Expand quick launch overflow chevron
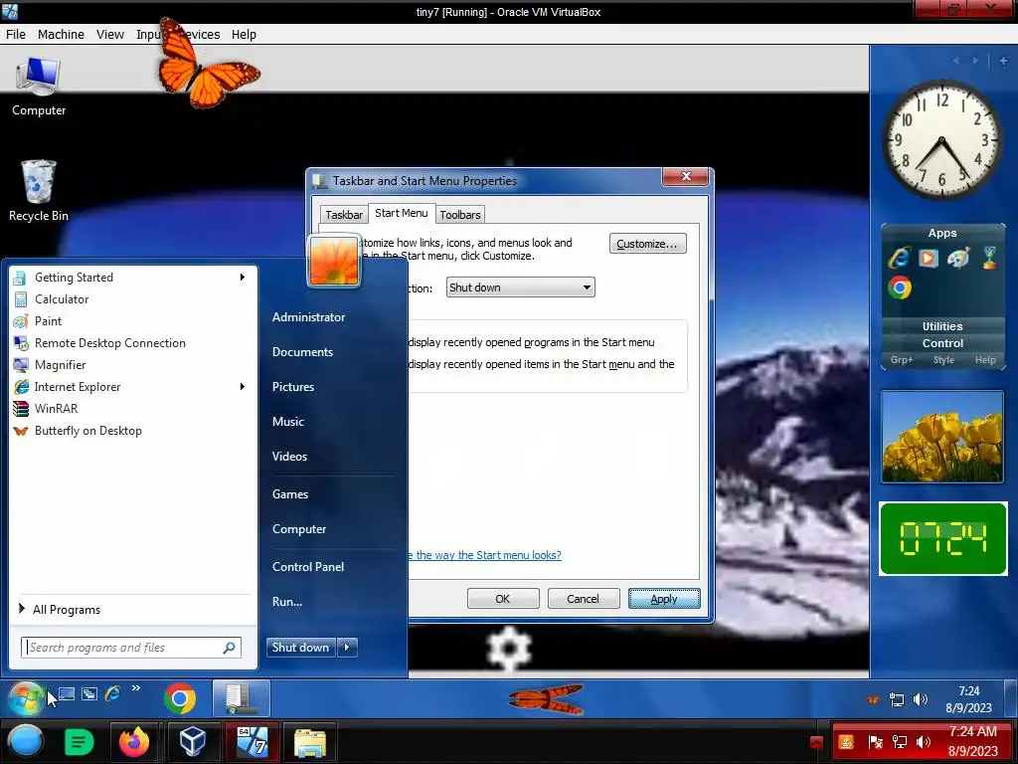Screen dimensions: 1018x764 tap(135, 688)
